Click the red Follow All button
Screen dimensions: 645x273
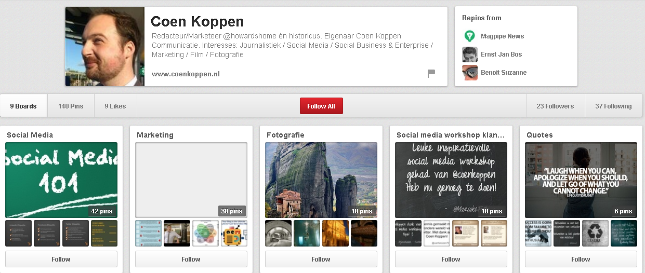point(321,106)
